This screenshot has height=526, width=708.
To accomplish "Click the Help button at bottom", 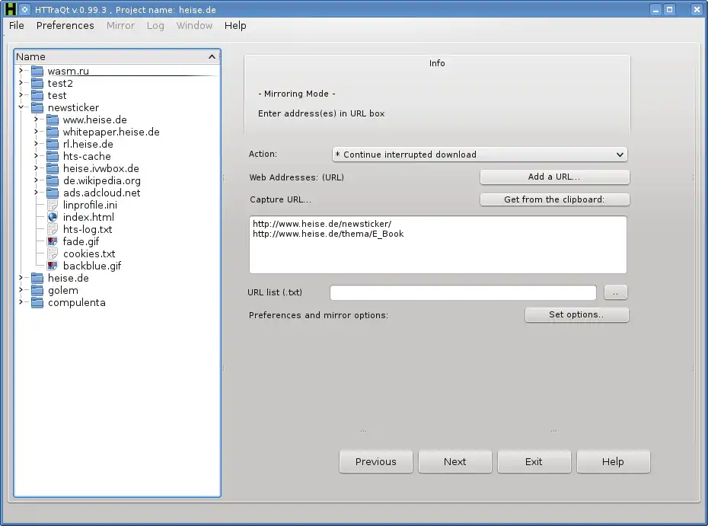I will coord(613,461).
